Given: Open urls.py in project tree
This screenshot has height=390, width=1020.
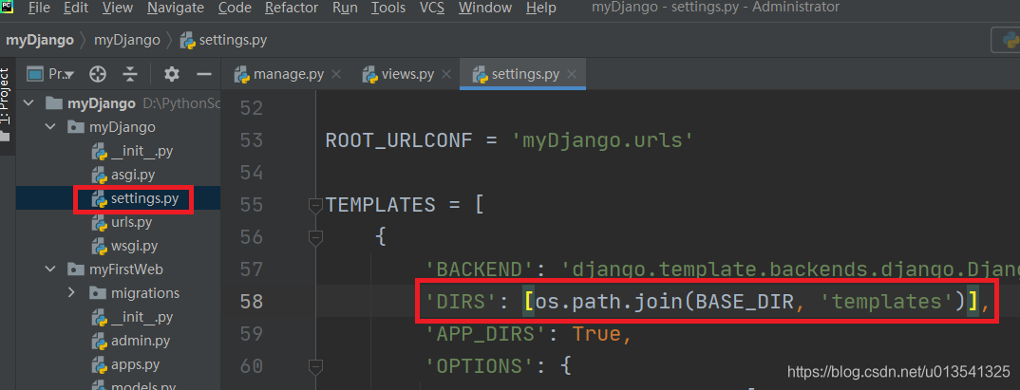Looking at the screenshot, I should (131, 222).
